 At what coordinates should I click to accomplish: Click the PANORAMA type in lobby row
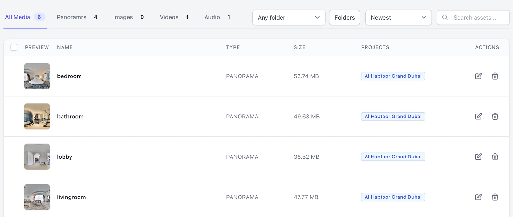(242, 157)
